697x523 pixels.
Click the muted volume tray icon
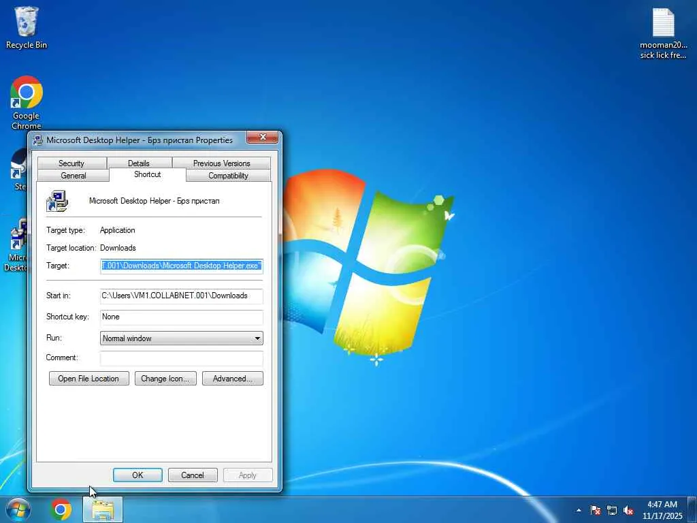click(628, 510)
